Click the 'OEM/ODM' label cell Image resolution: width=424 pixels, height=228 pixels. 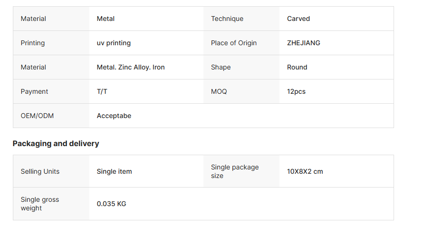37,116
